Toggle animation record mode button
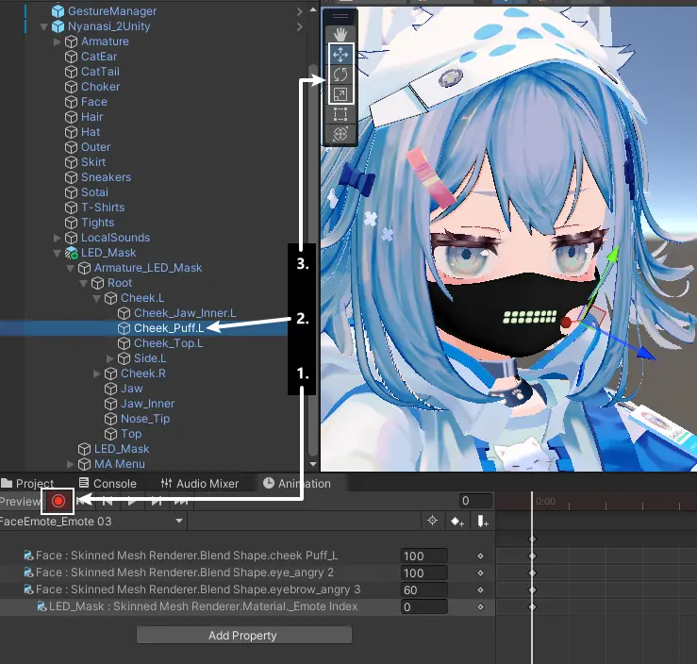Viewport: 697px width, 664px height. (x=58, y=502)
